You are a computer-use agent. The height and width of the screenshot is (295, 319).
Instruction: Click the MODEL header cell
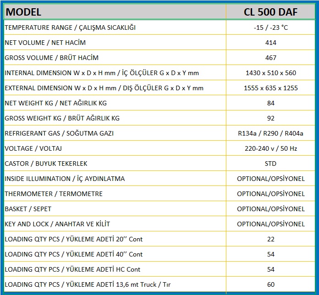pos(115,12)
